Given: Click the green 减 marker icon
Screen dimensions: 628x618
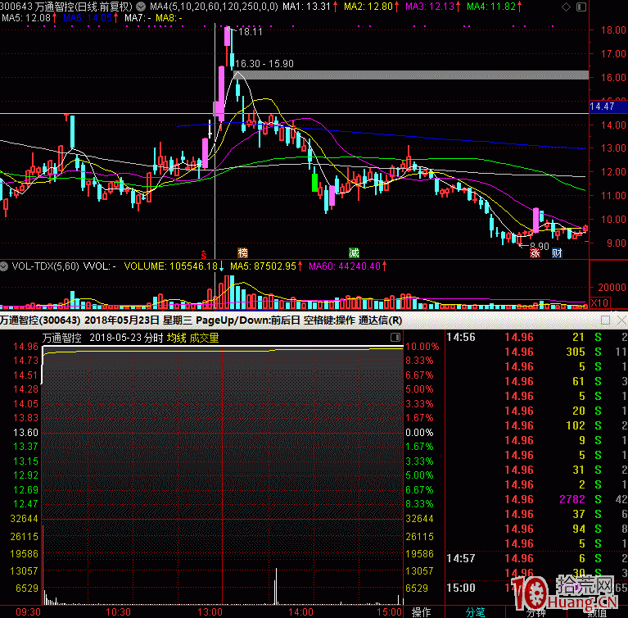Looking at the screenshot, I should coord(354,252).
